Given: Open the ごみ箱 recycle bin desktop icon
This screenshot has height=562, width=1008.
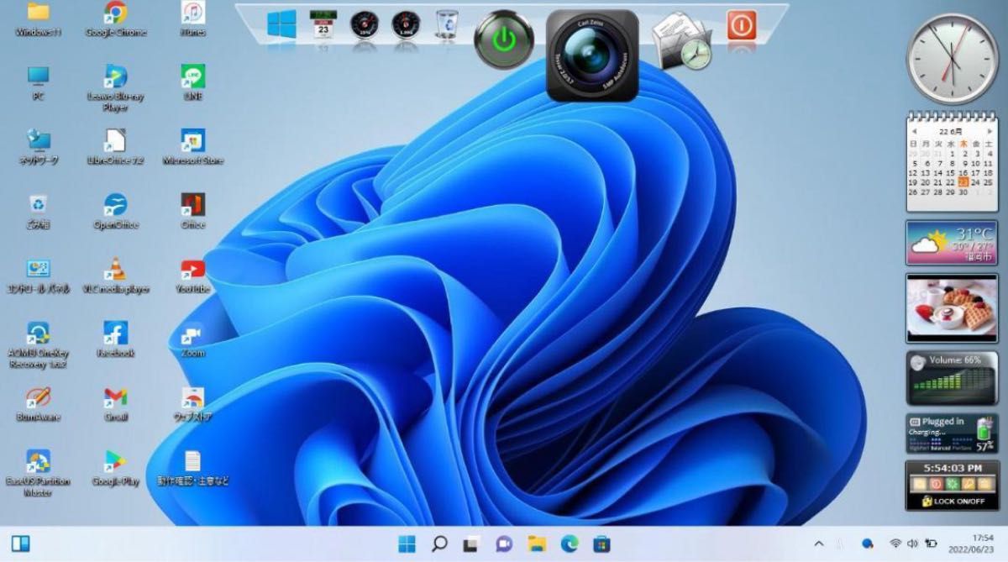Looking at the screenshot, I should coord(38,212).
